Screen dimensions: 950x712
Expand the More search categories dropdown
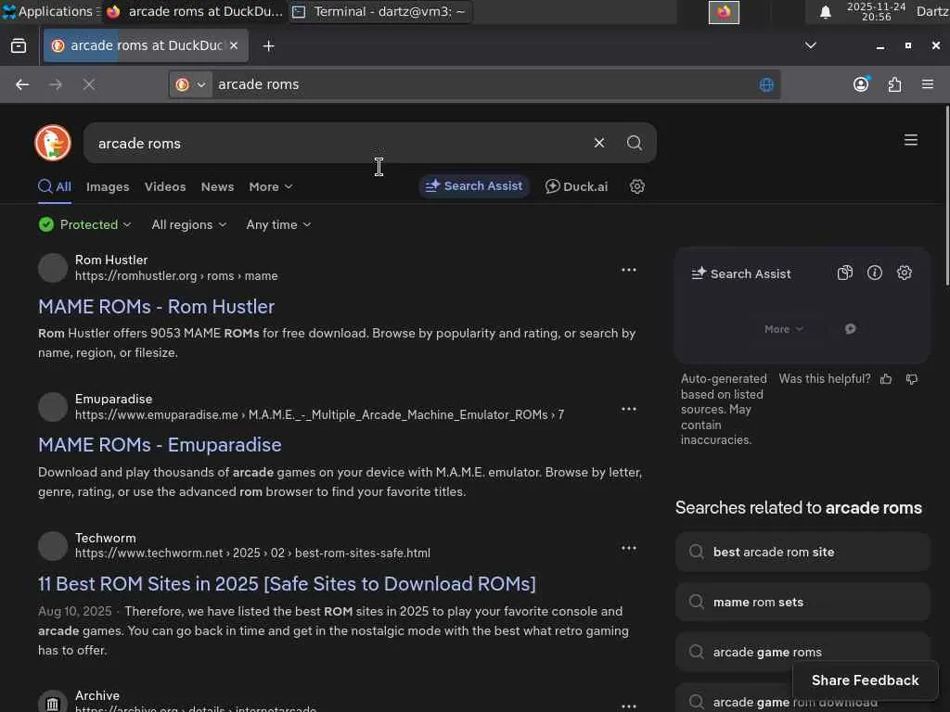(271, 187)
